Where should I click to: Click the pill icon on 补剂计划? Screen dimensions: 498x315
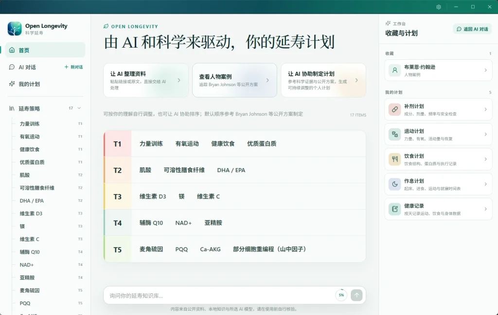click(x=395, y=109)
